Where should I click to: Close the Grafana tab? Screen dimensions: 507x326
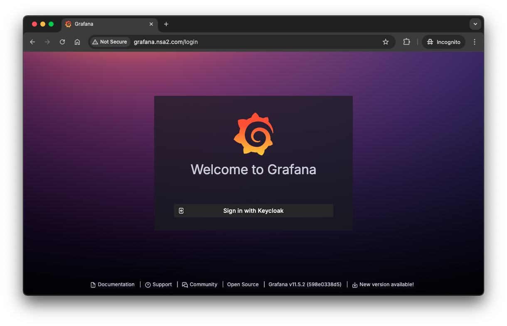[x=151, y=24]
